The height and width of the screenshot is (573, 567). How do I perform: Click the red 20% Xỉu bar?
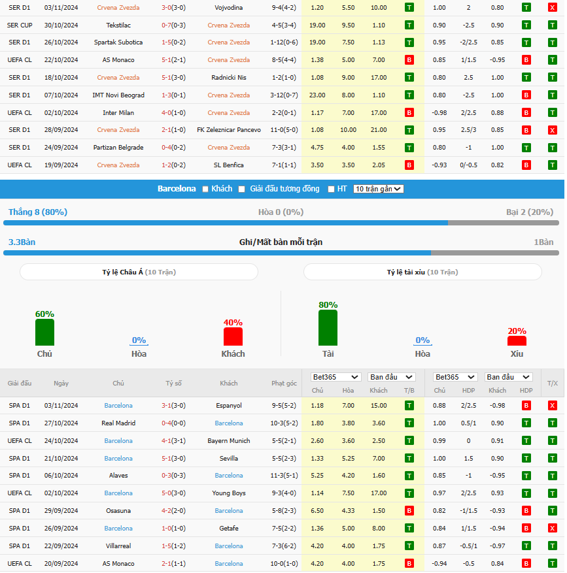pos(517,341)
